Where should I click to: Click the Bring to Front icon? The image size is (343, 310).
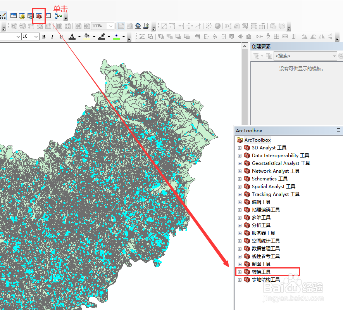[161, 36]
